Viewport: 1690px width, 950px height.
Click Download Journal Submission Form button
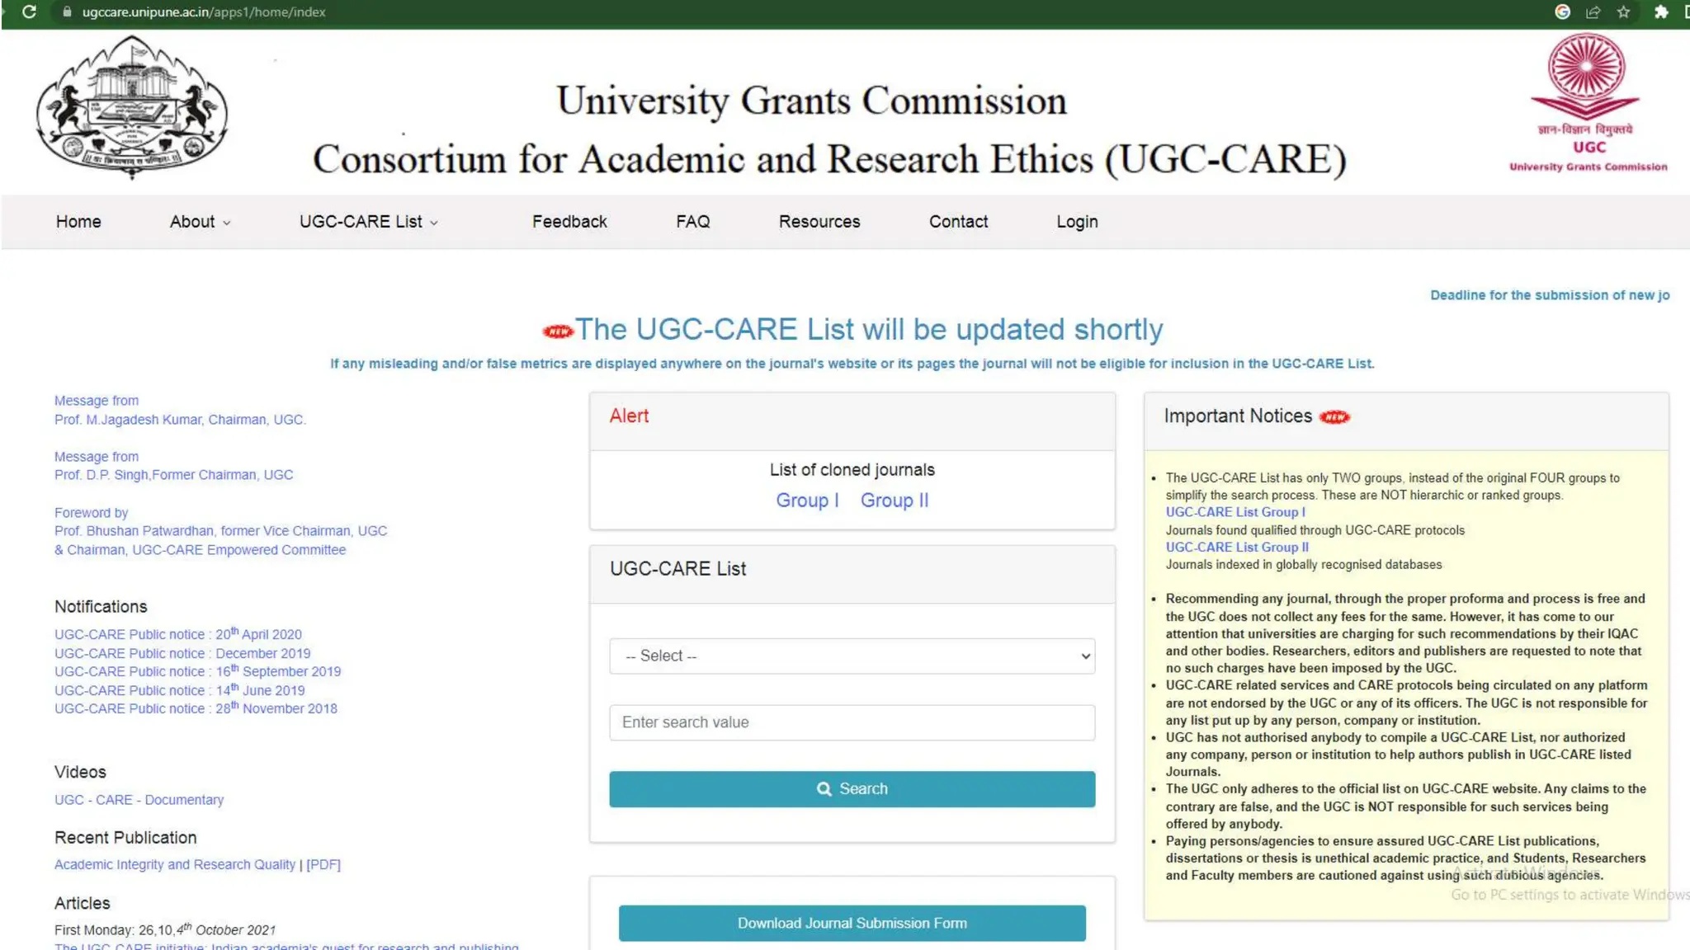coord(852,924)
